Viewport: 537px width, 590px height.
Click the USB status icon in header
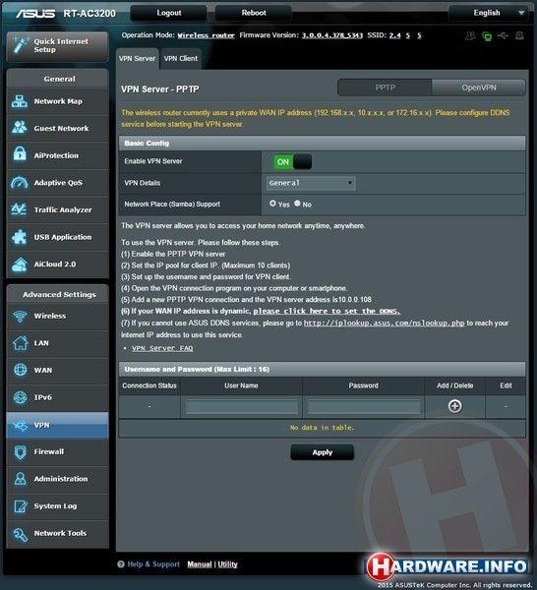503,35
